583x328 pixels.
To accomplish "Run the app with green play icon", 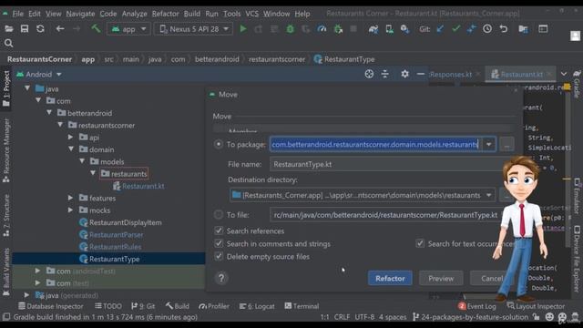I will tap(243, 28).
